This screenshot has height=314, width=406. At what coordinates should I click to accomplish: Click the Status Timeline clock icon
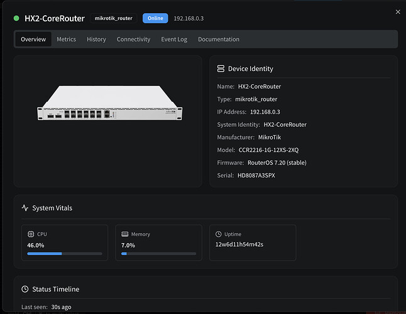(25, 289)
